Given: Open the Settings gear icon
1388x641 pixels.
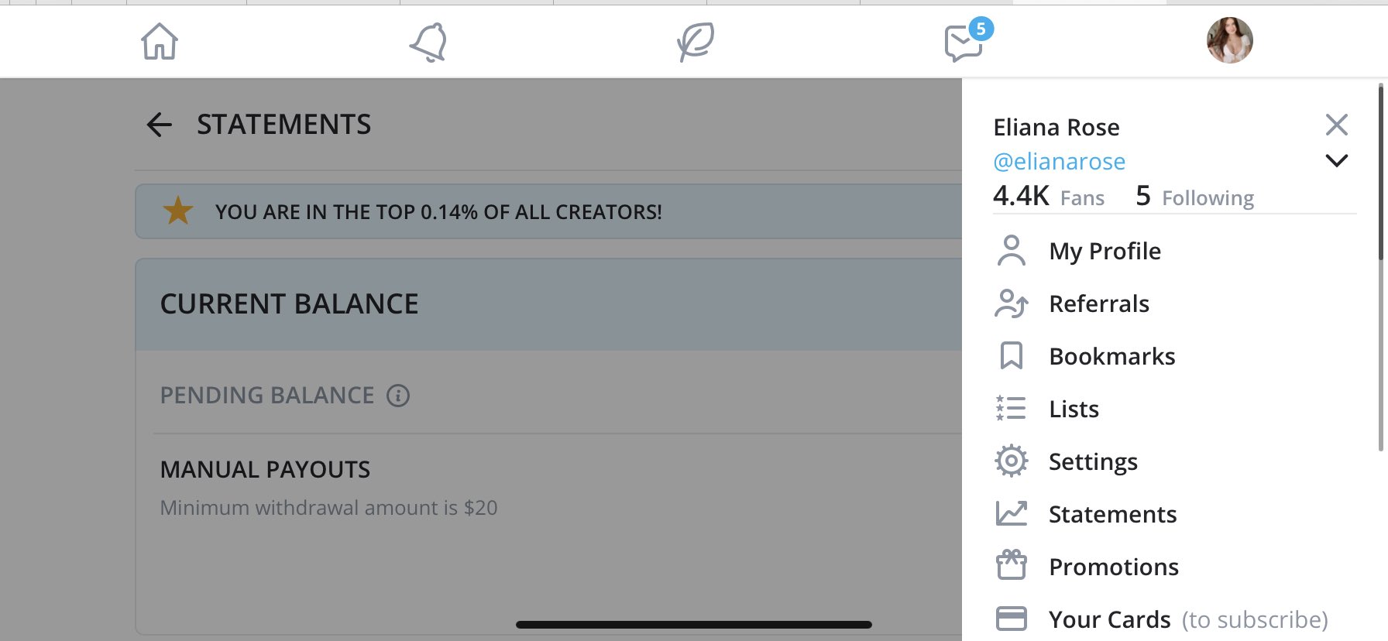Looking at the screenshot, I should coord(1011,461).
